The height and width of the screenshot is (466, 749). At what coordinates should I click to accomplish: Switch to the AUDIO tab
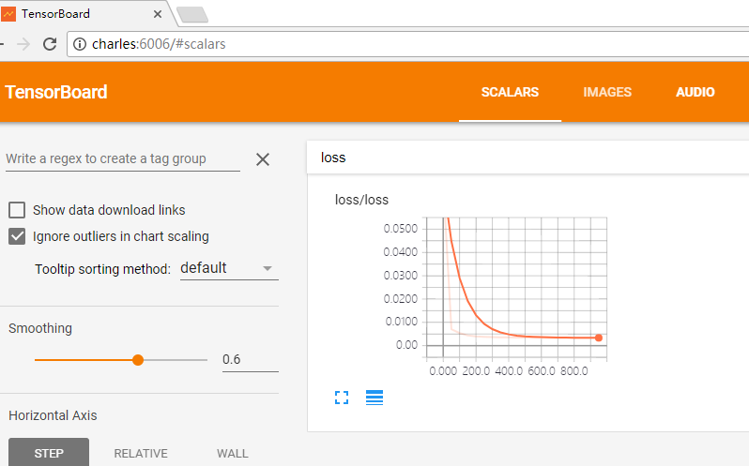pyautogui.click(x=695, y=92)
